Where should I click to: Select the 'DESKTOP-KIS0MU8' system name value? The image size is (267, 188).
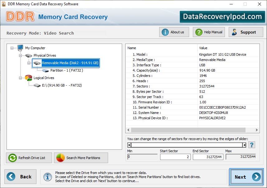point(213,113)
